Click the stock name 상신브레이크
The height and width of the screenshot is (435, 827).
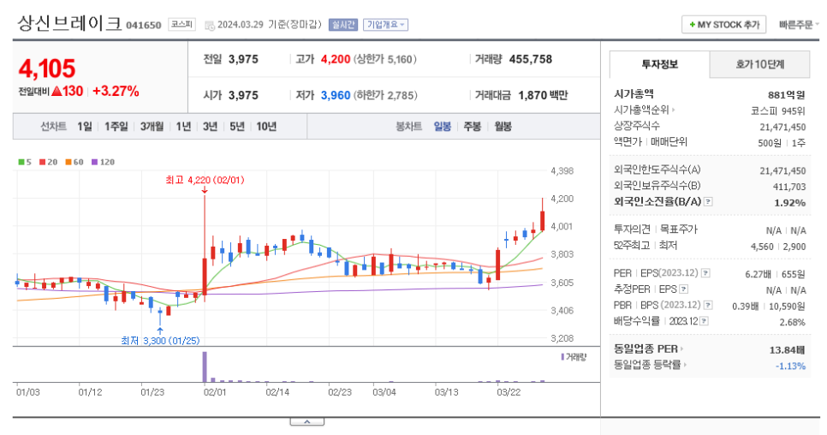(69, 23)
